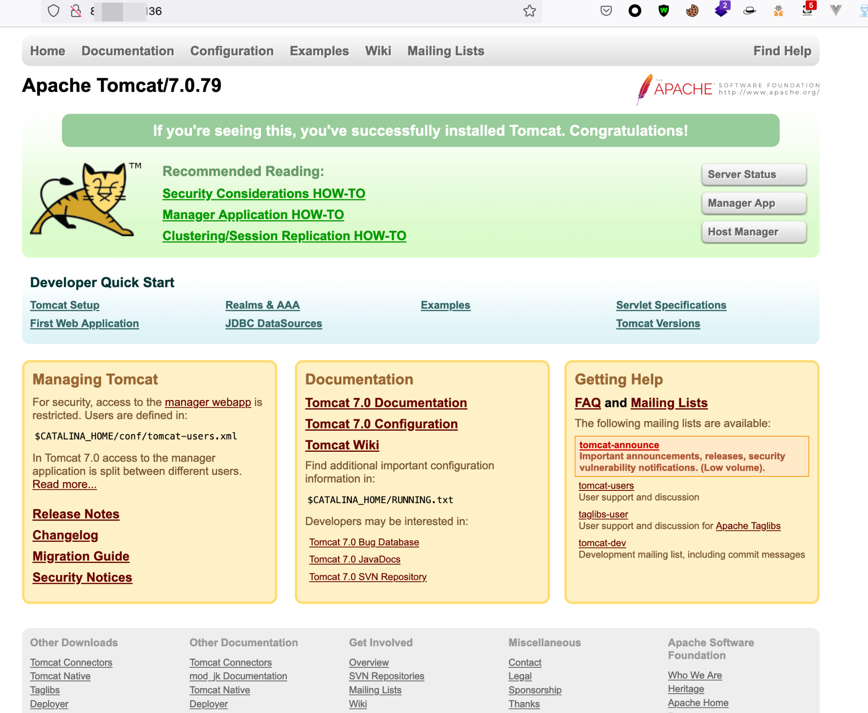This screenshot has height=713, width=868.
Task: Open the Taglibs link under Other Downloads
Action: pyautogui.click(x=45, y=690)
